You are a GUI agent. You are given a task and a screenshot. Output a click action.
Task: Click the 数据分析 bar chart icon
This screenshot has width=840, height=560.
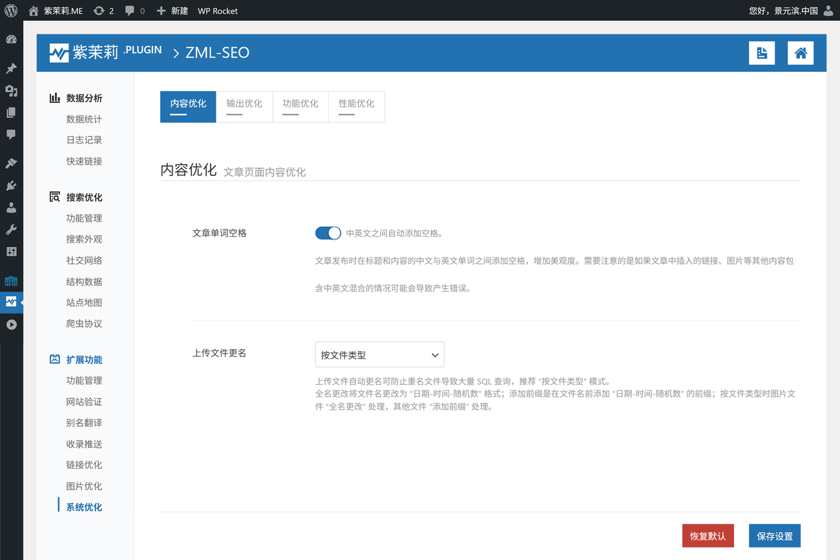click(x=55, y=98)
